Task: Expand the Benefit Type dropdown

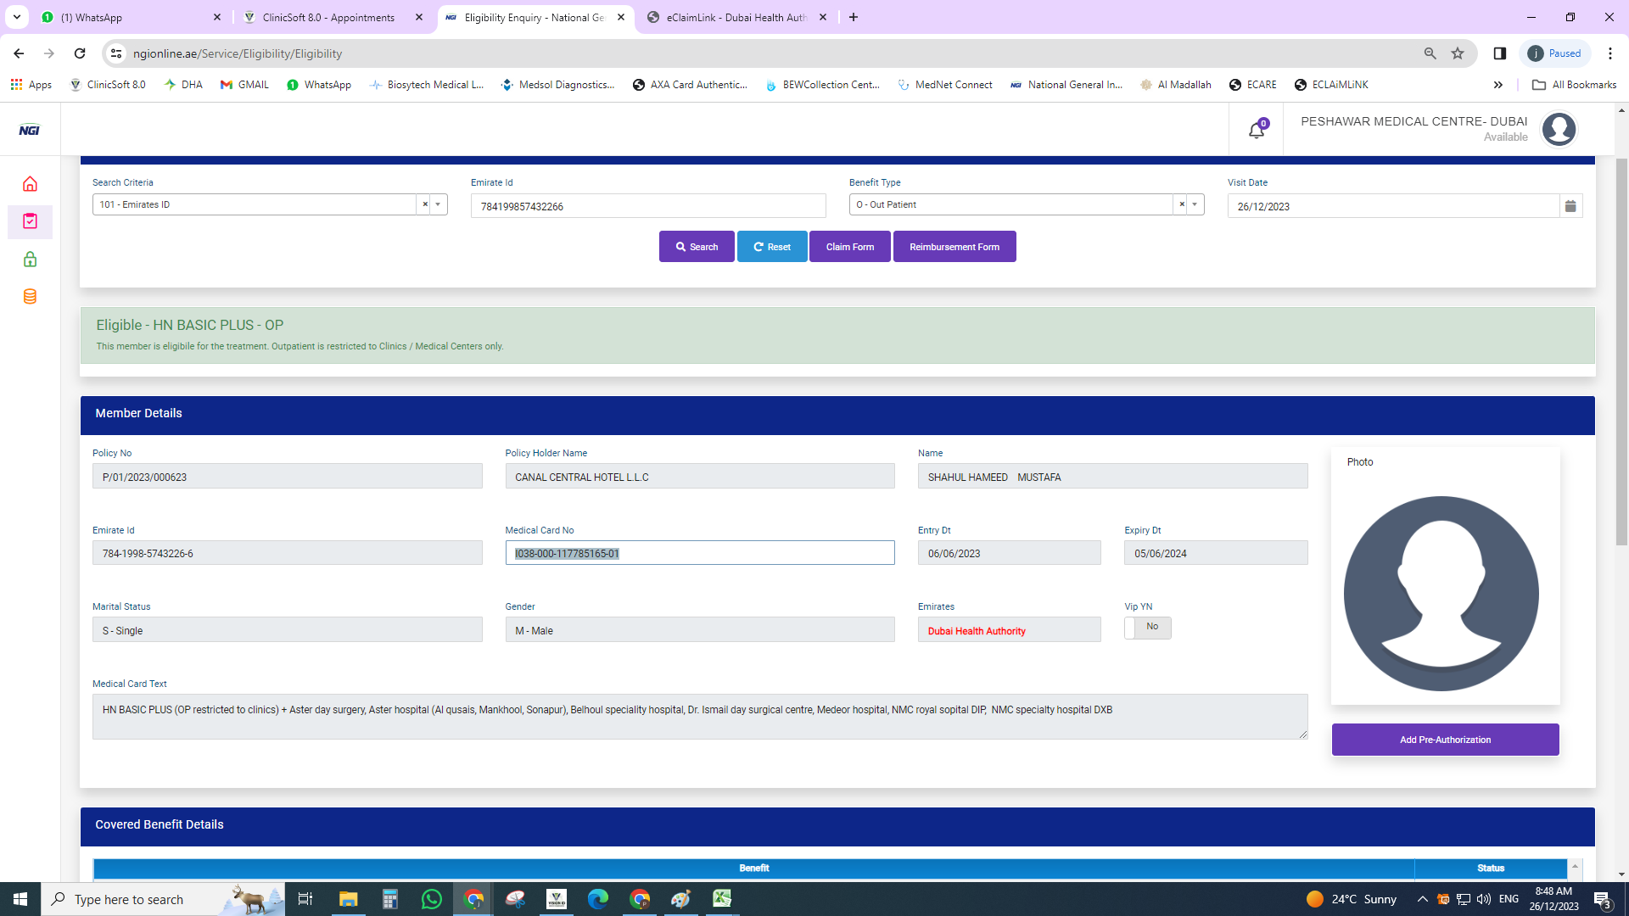Action: 1195,204
